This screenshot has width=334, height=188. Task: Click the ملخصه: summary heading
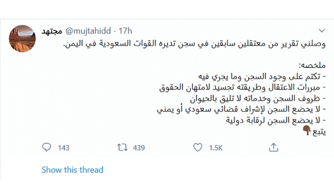311,66
